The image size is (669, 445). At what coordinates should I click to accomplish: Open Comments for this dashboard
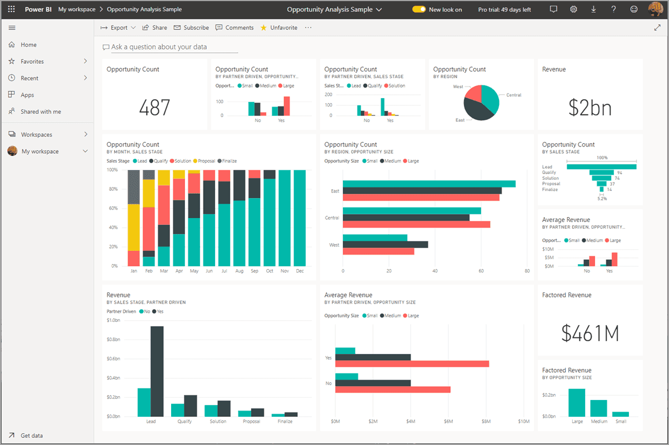coord(234,27)
